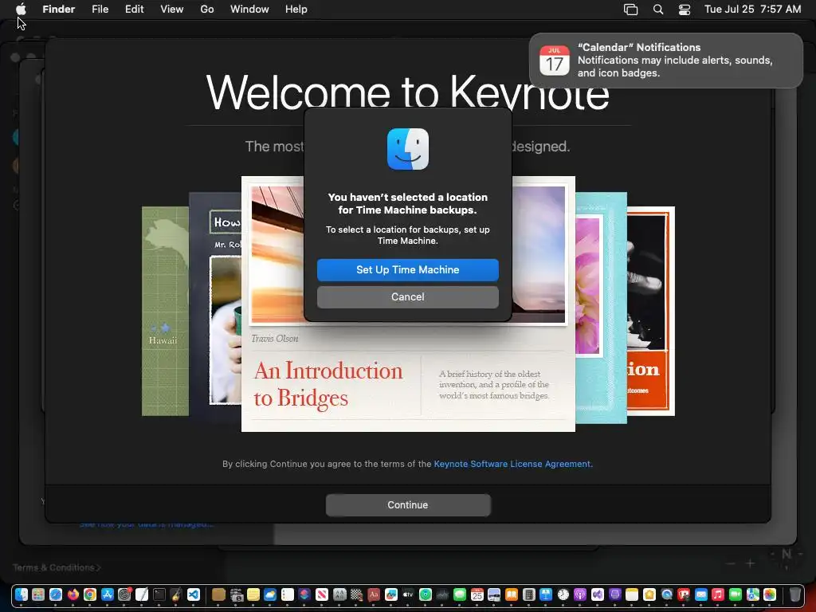Open Dictionary from the Dock
The image size is (816, 612).
tap(374, 594)
